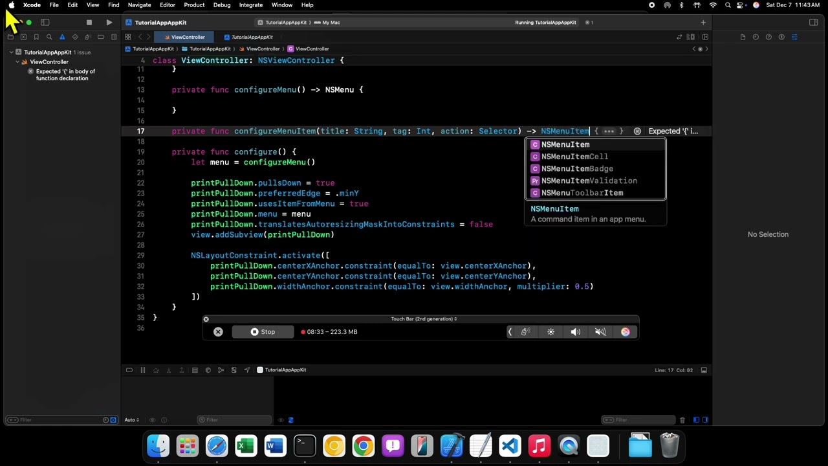Show the Quick Help inspector

pyautogui.click(x=768, y=37)
